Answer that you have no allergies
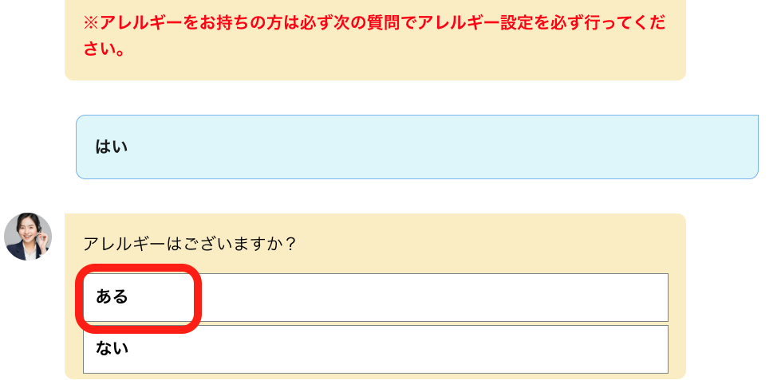 click(375, 349)
